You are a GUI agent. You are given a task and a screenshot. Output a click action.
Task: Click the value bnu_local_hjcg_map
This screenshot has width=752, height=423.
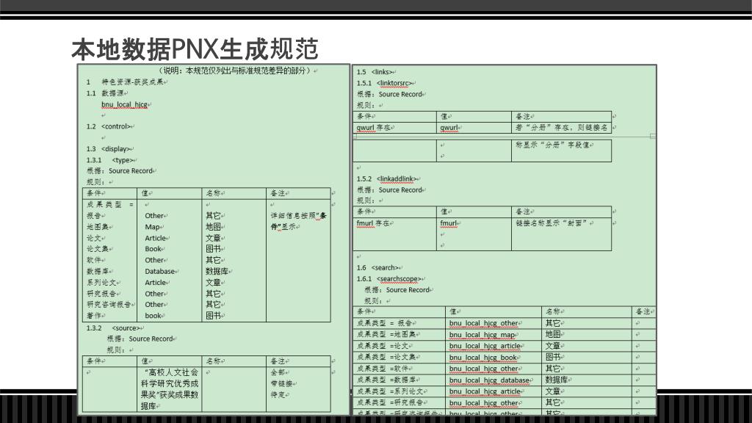(x=482, y=335)
